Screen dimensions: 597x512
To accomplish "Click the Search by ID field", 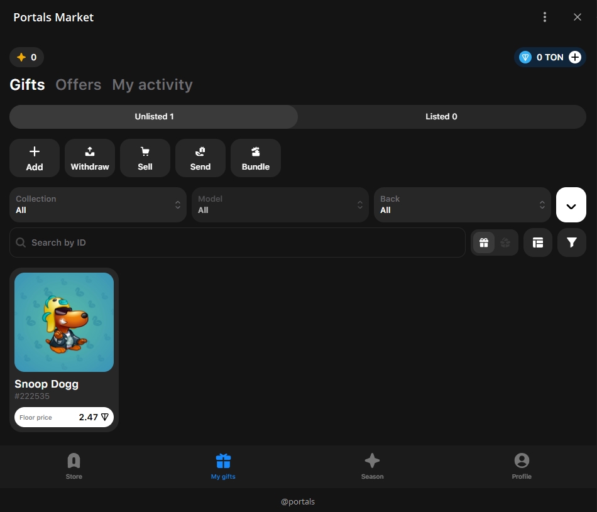I will tap(238, 242).
